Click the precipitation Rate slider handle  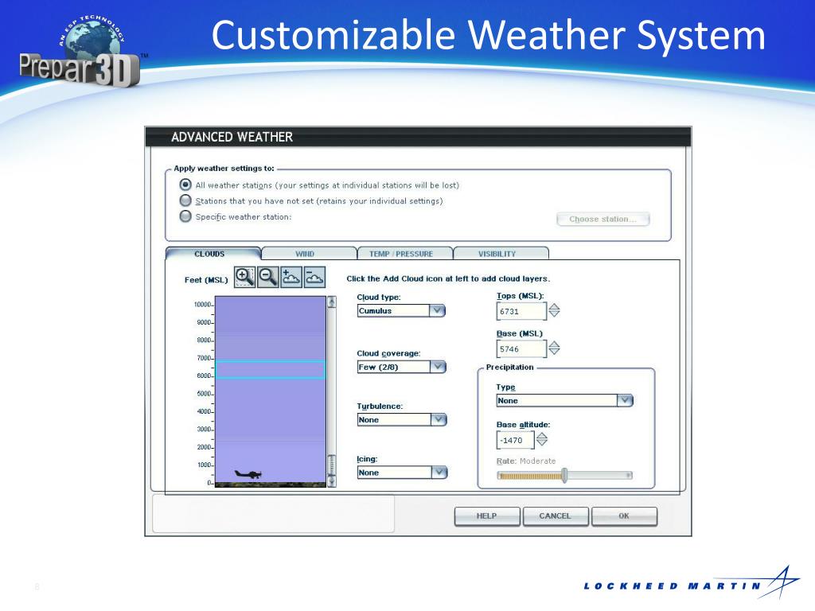pyautogui.click(x=564, y=475)
